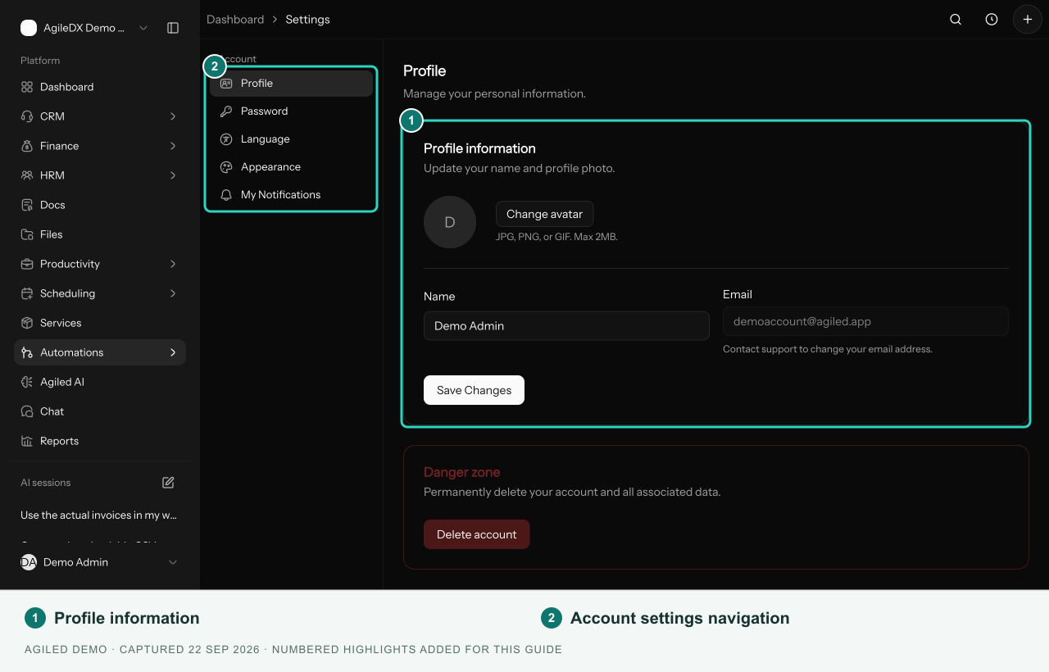Image resolution: width=1049 pixels, height=672 pixels.
Task: Click the Scheduling calendar icon
Action: [x=27, y=293]
